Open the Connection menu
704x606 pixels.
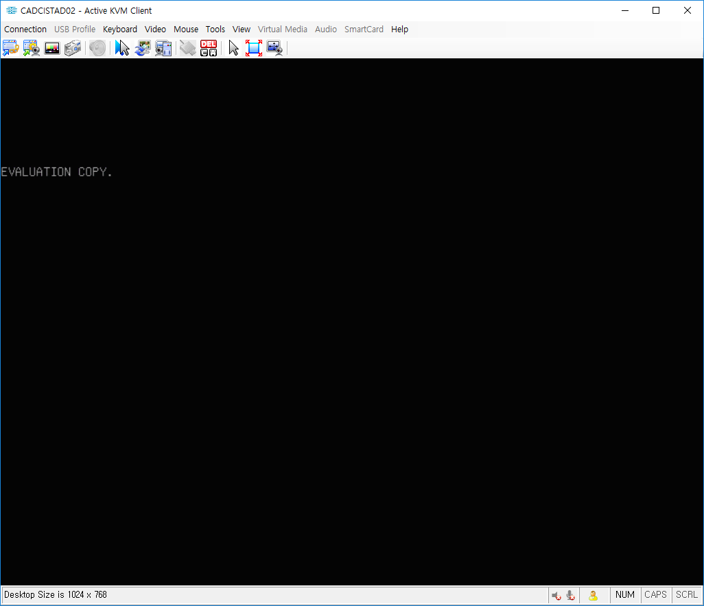click(x=25, y=30)
